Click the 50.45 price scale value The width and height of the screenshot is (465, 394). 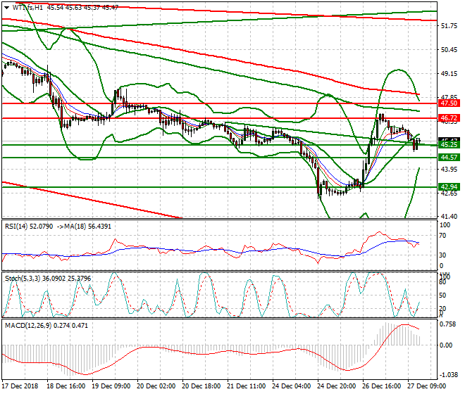pos(449,50)
